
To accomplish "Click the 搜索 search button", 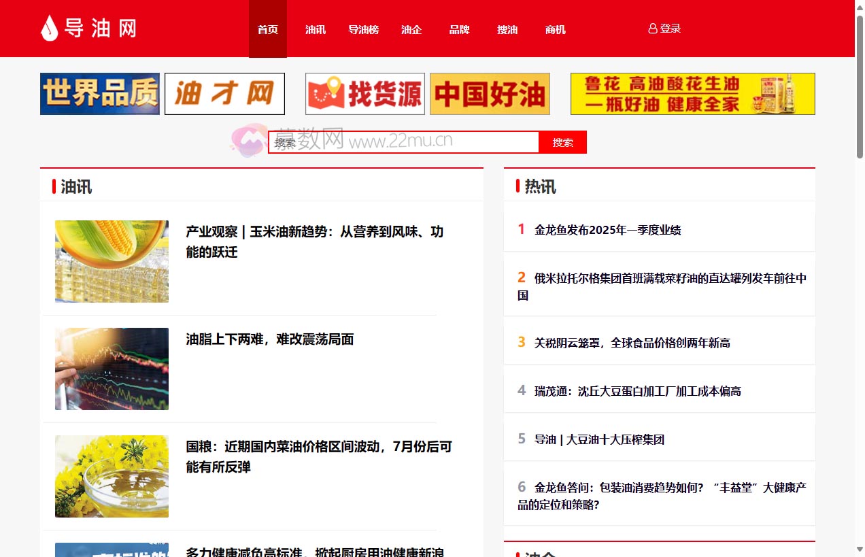I will [563, 141].
